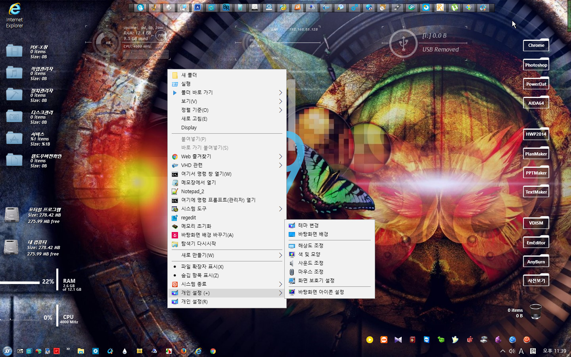Click the 사진보기 launcher button
This screenshot has width=571, height=357.
click(536, 280)
